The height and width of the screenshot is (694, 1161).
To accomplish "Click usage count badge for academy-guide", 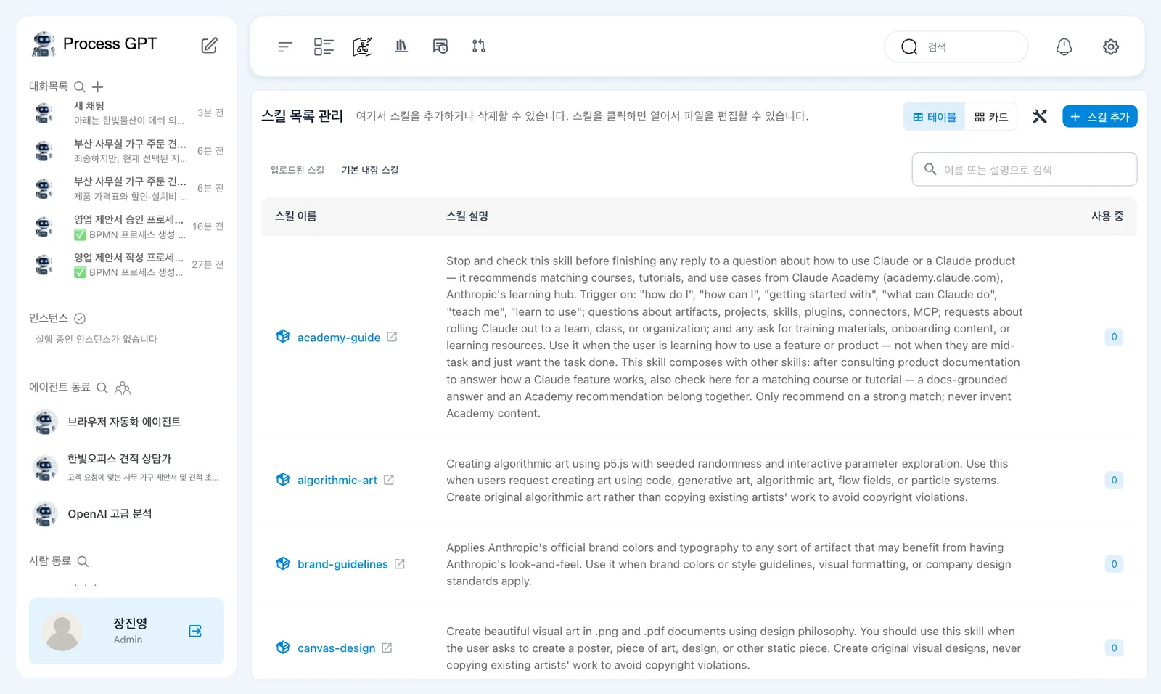I will pyautogui.click(x=1114, y=337).
